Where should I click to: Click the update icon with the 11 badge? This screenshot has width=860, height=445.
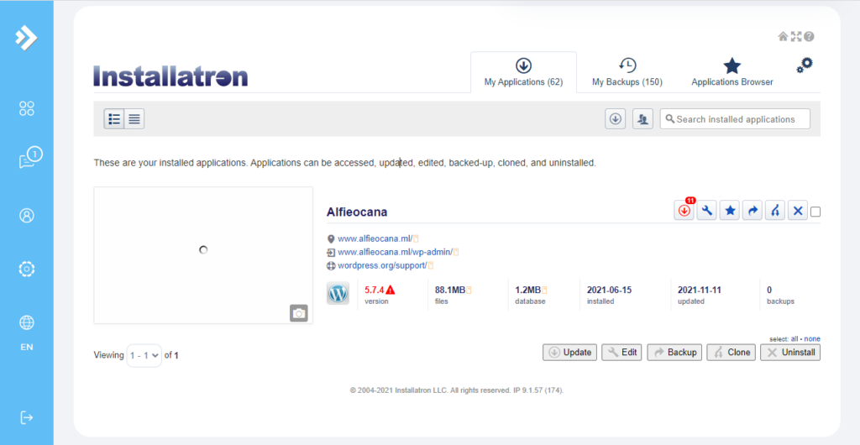pos(684,211)
